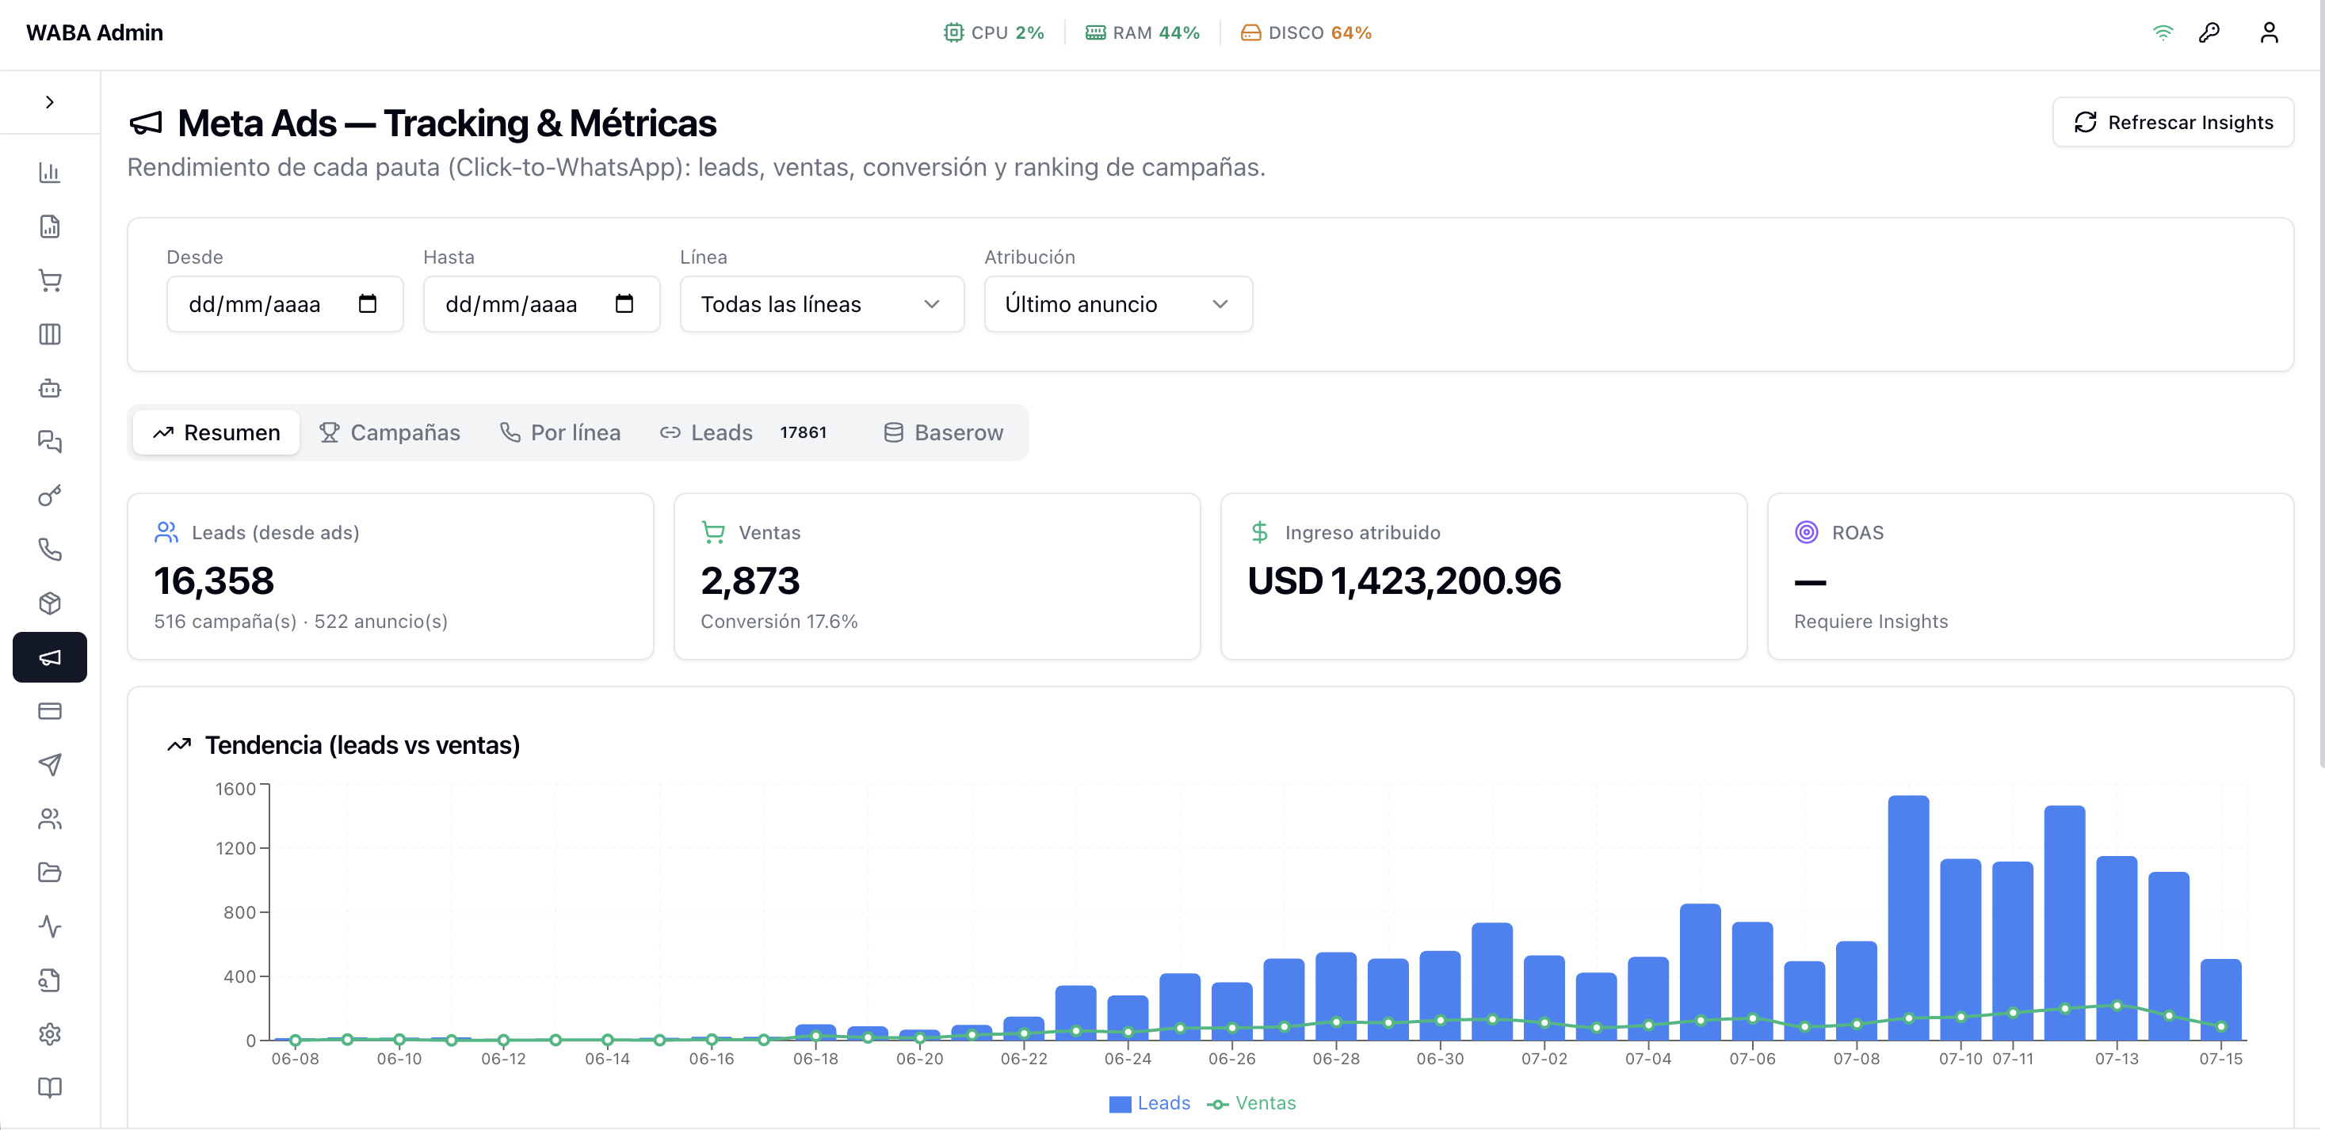Click 516 campaña(s) · 522 anuncio(s) text
This screenshot has width=2325, height=1130.
pos(300,622)
